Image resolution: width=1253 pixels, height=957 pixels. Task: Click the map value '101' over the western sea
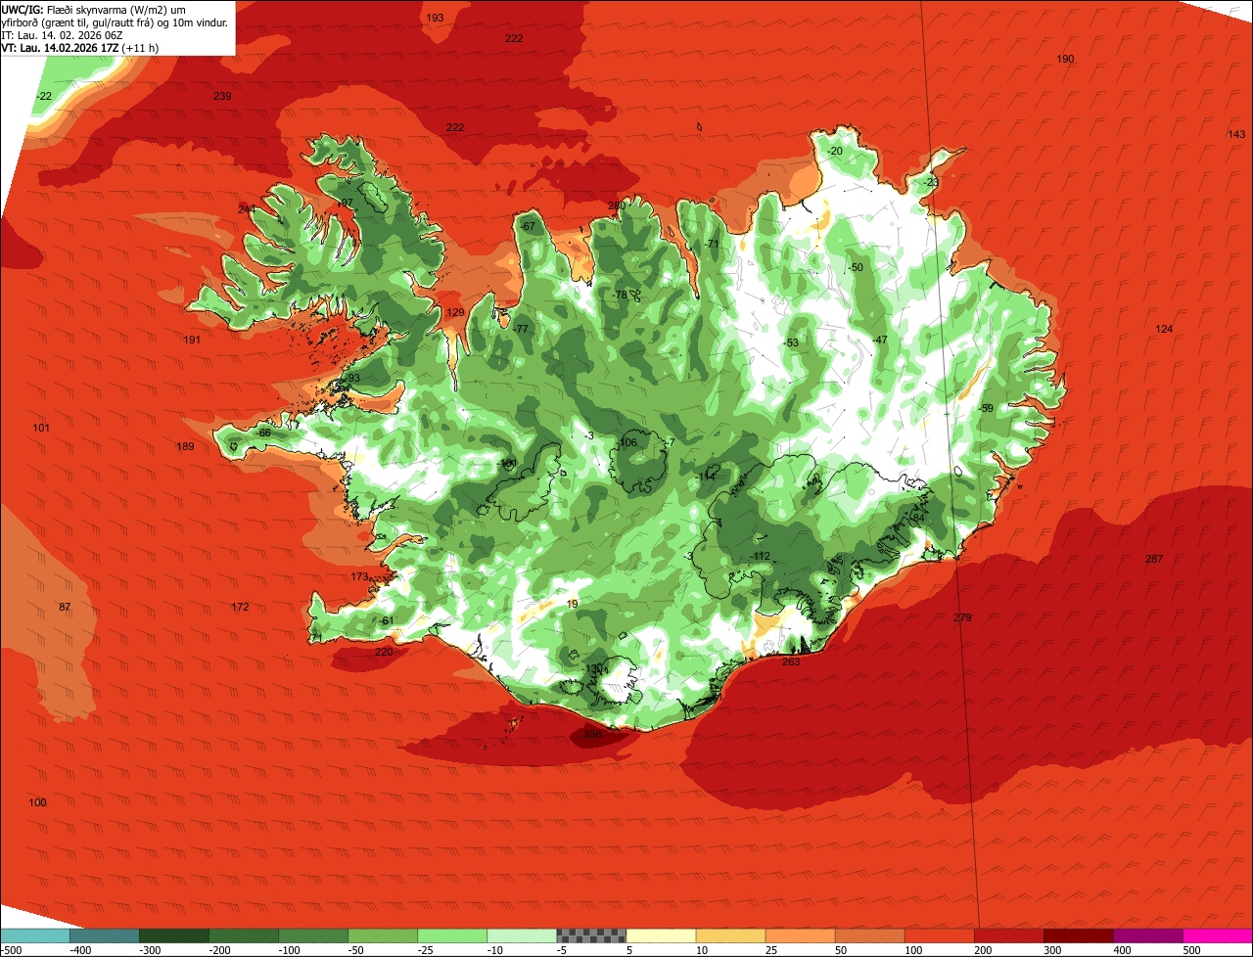[41, 429]
